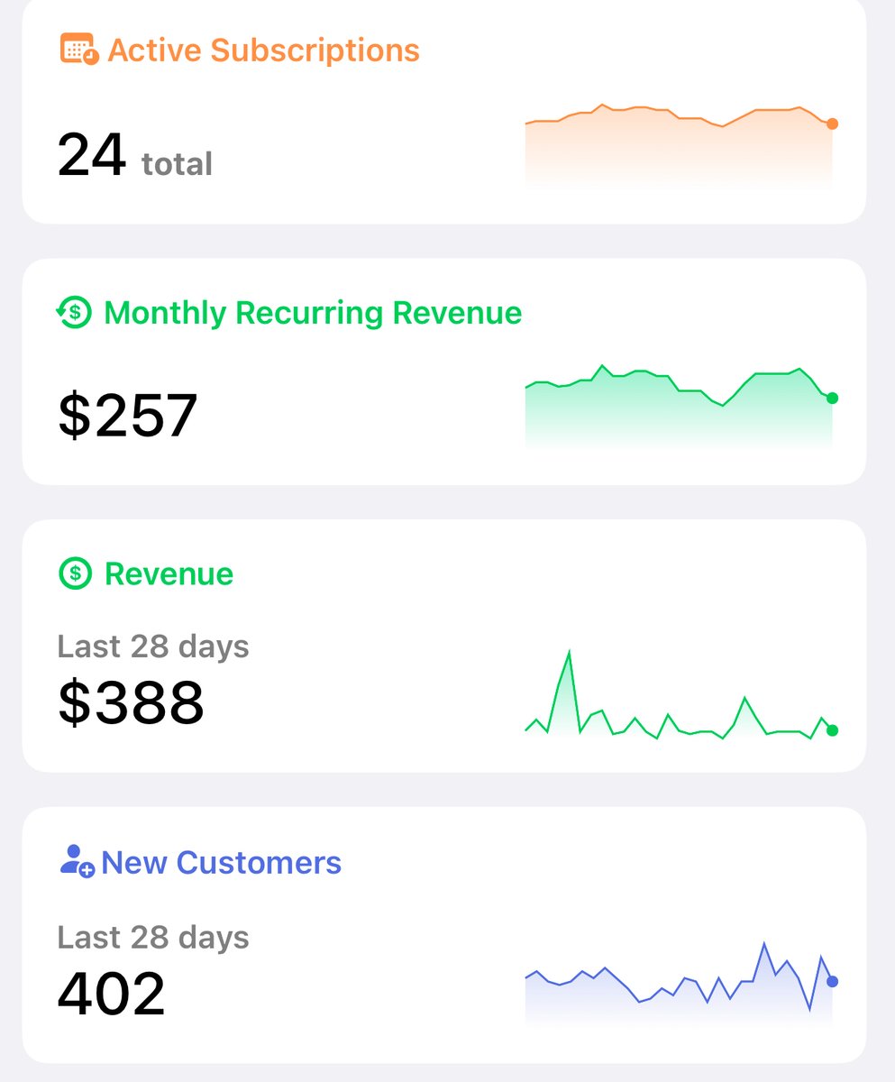
Task: Select the 24 total subscriptions value
Action: [135, 155]
